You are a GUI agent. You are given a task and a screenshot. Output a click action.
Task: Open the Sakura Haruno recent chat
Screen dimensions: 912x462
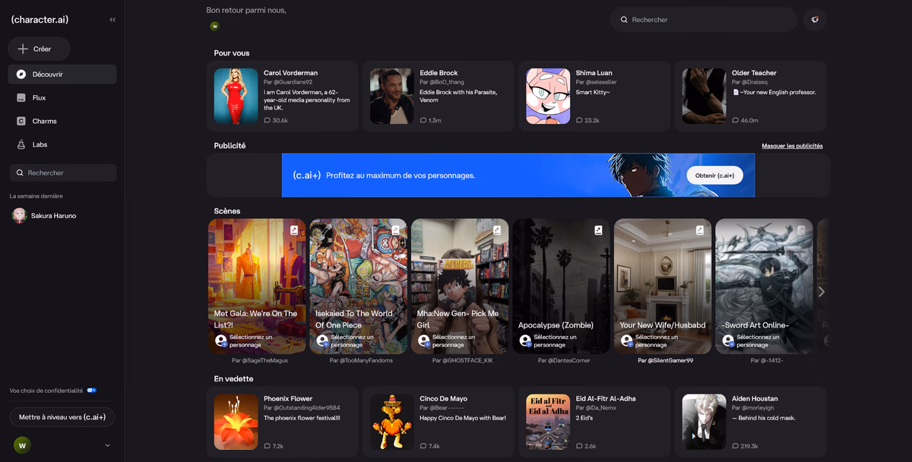[x=62, y=216]
